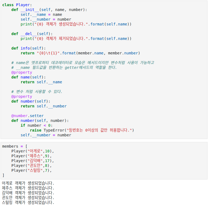
Task: Click output line '귄도안 객체가 생성되었습니다.'
Action: [28, 198]
